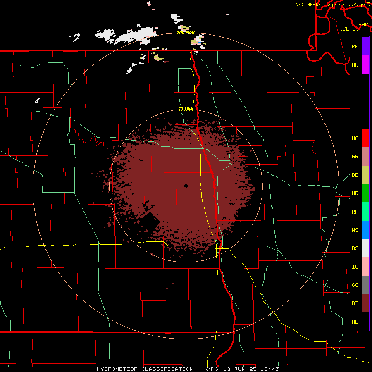Click the UK magenta legend swatch
This screenshot has height=372, width=372.
(x=365, y=65)
